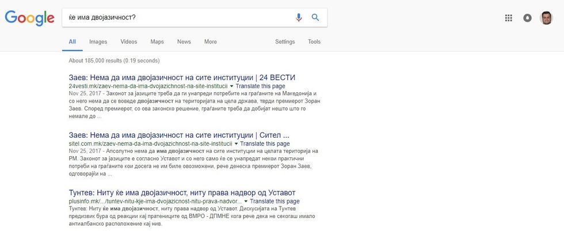Open the Settings menu
564x238 pixels.
[285, 41]
